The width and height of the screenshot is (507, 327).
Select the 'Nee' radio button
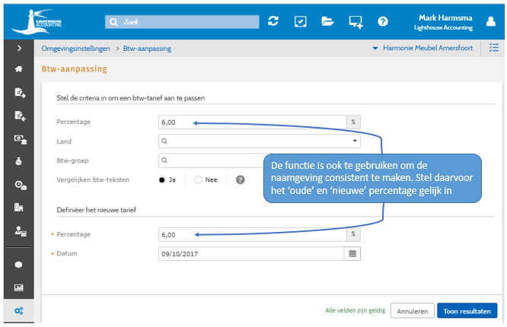(199, 179)
